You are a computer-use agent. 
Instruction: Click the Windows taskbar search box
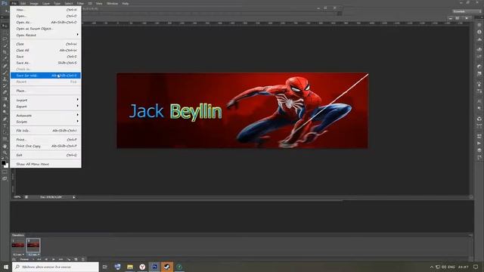(55, 267)
